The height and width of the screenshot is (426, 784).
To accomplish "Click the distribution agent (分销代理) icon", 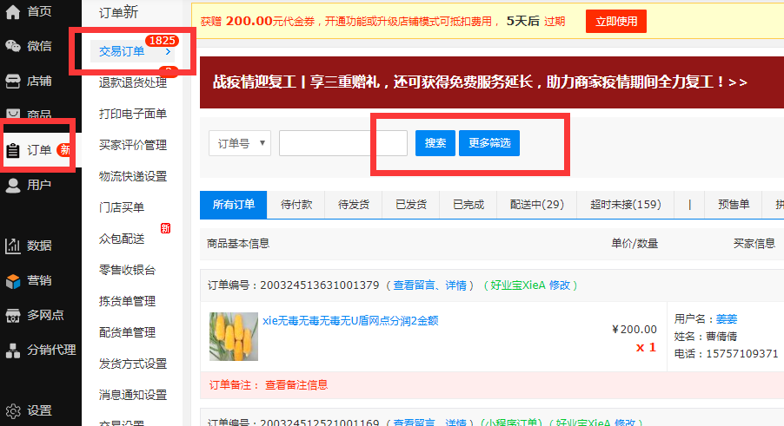I will [x=13, y=350].
